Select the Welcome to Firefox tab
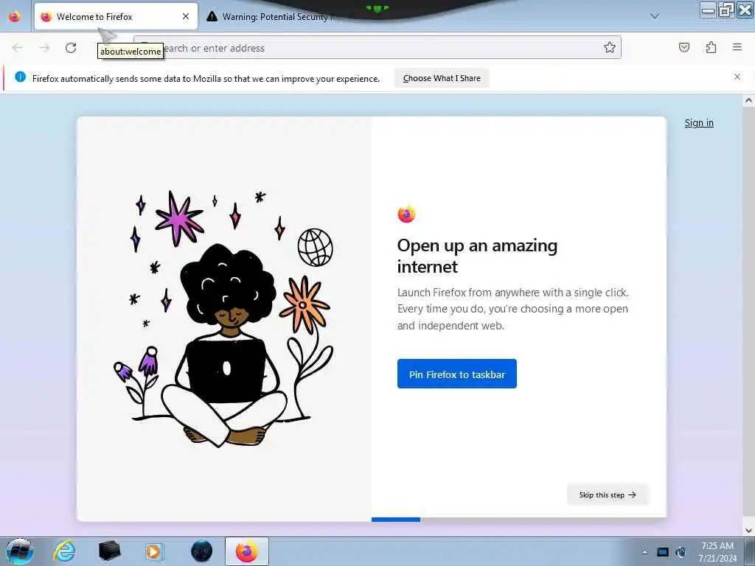Viewport: 755px width, 566px height. 116,16
